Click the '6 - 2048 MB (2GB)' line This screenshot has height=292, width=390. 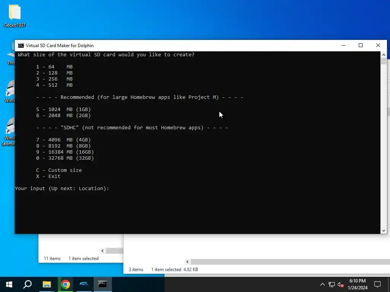click(x=64, y=116)
